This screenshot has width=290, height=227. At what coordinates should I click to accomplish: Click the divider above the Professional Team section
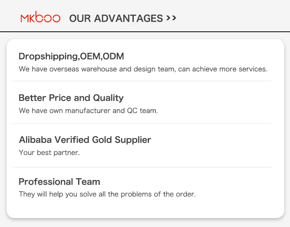(142, 167)
